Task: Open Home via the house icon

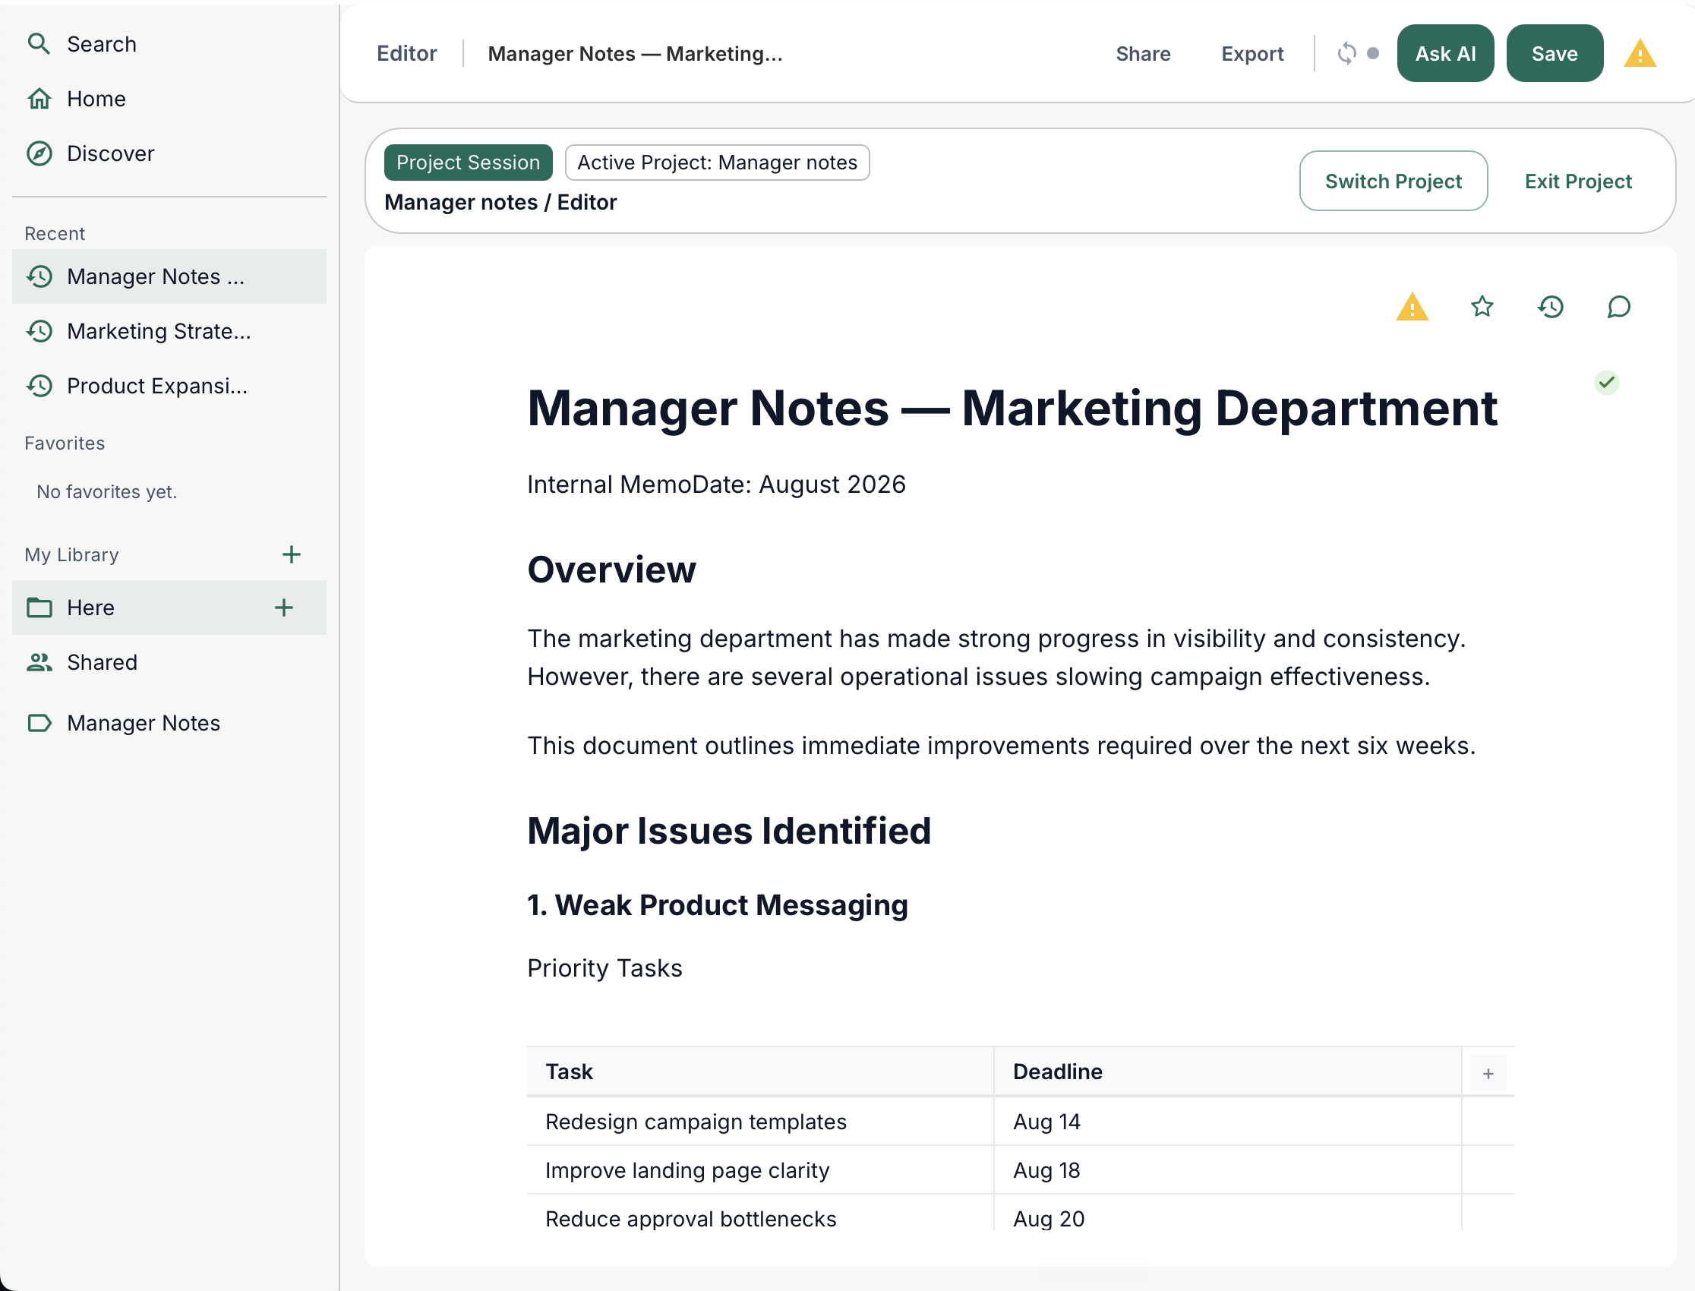Action: click(x=39, y=99)
